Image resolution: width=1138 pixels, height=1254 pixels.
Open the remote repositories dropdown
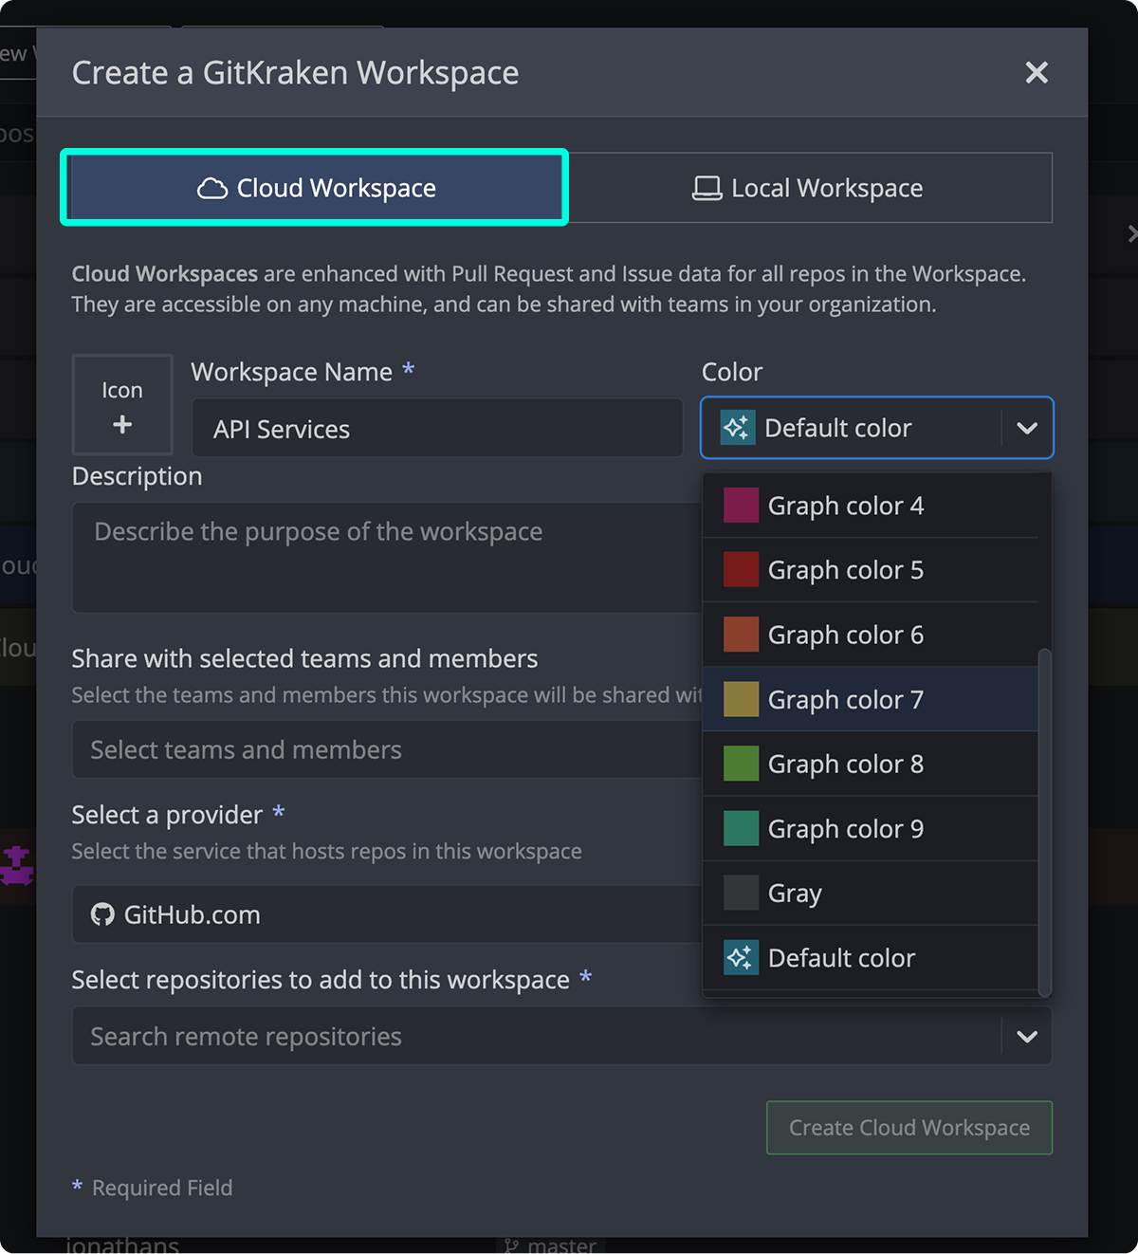1028,1036
